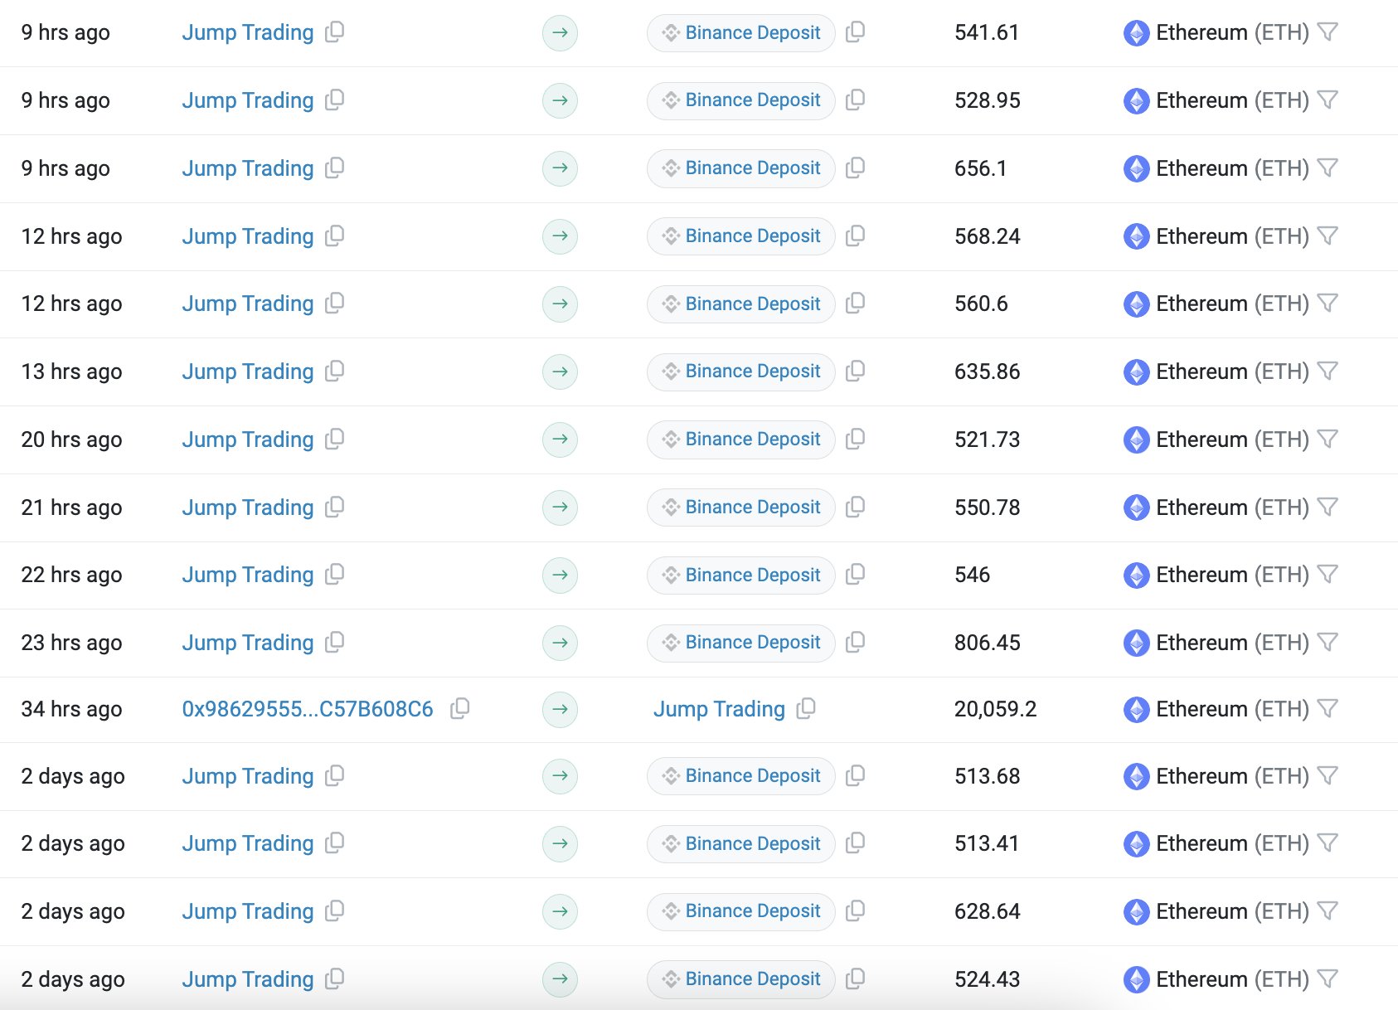Screen dimensions: 1398x1010
Task: Click the '34 hrs ago' timestamp
Action: (x=72, y=709)
